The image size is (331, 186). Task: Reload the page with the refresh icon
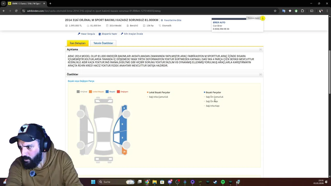pyautogui.click(x=16, y=11)
